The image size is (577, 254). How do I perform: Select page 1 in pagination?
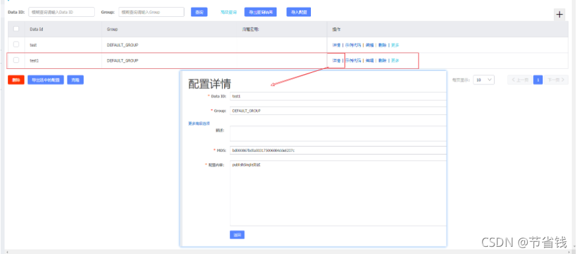click(538, 80)
